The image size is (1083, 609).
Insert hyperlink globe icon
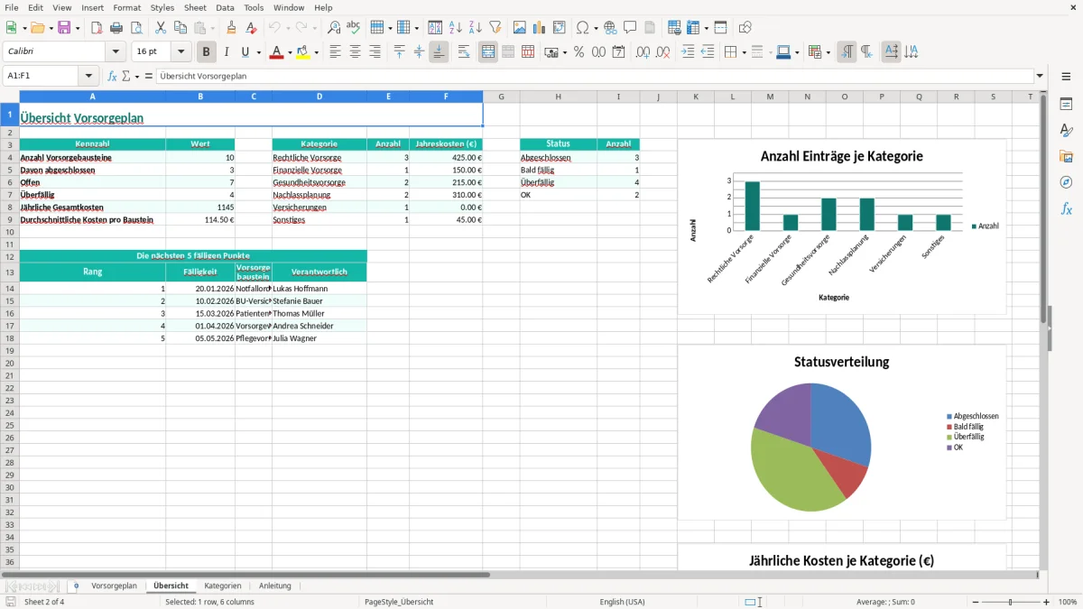point(610,28)
